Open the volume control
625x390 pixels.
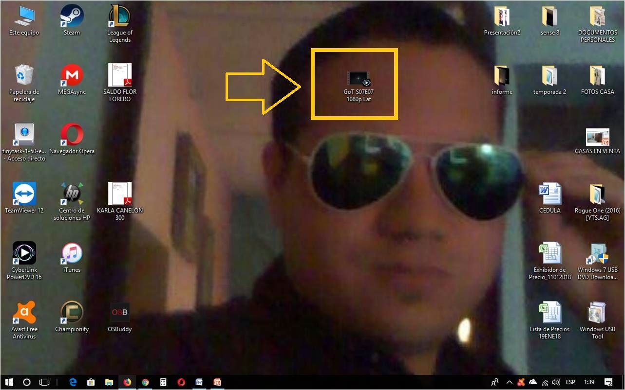(556, 382)
